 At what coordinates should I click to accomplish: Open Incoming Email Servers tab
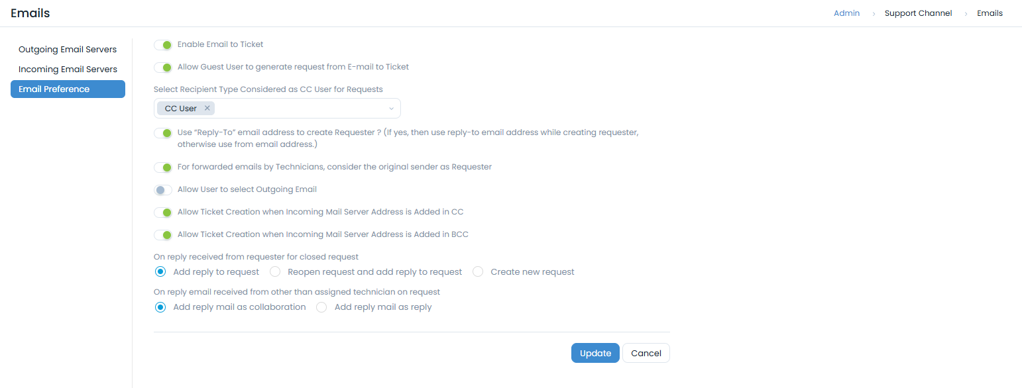point(68,70)
